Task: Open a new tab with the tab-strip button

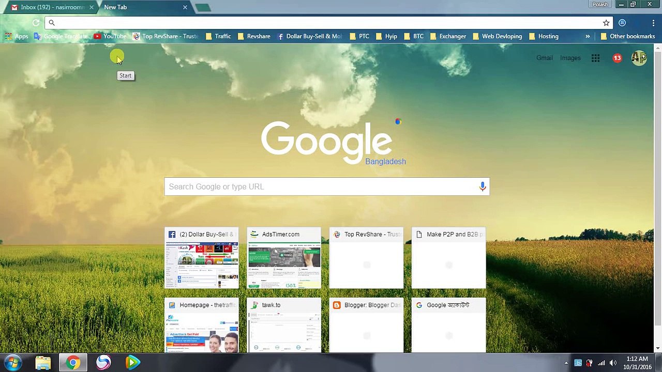Action: click(x=203, y=8)
